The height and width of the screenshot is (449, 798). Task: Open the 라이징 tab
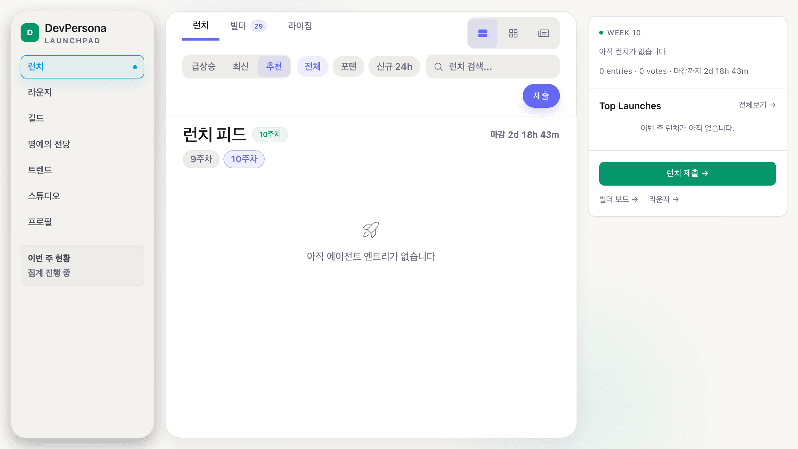[x=300, y=26]
